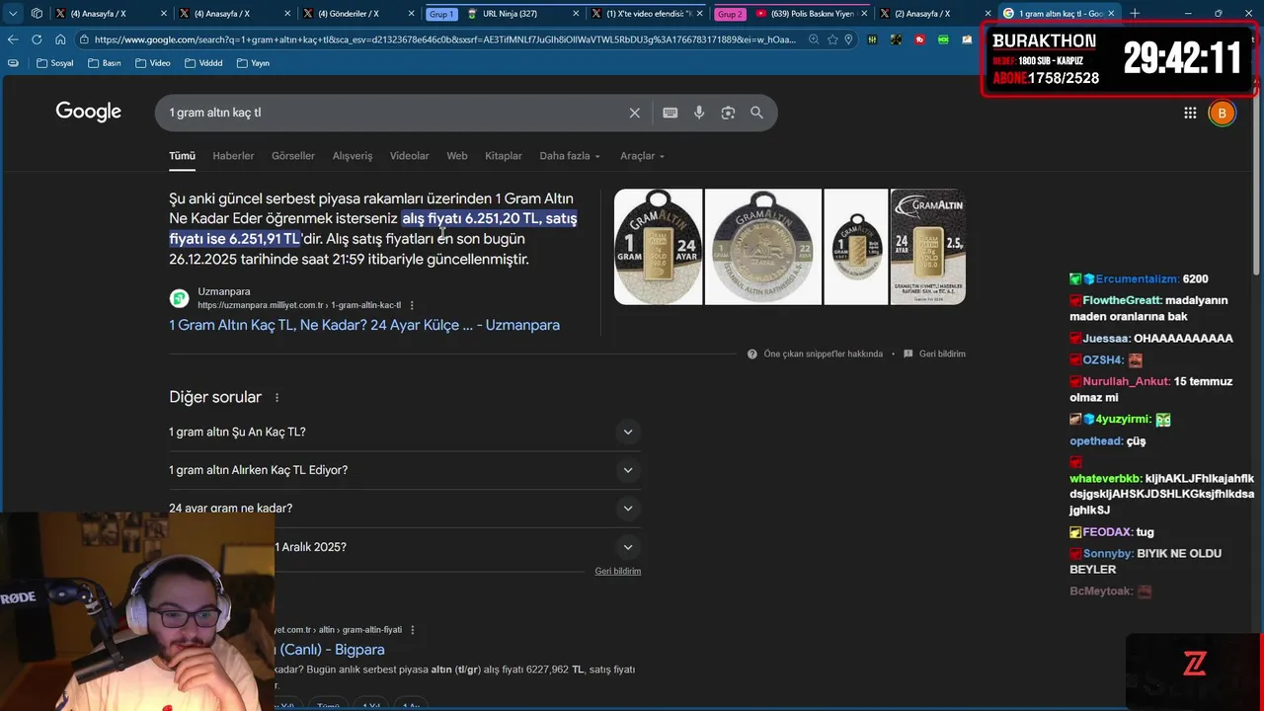
Task: Open the Google account avatar B
Action: tap(1222, 113)
